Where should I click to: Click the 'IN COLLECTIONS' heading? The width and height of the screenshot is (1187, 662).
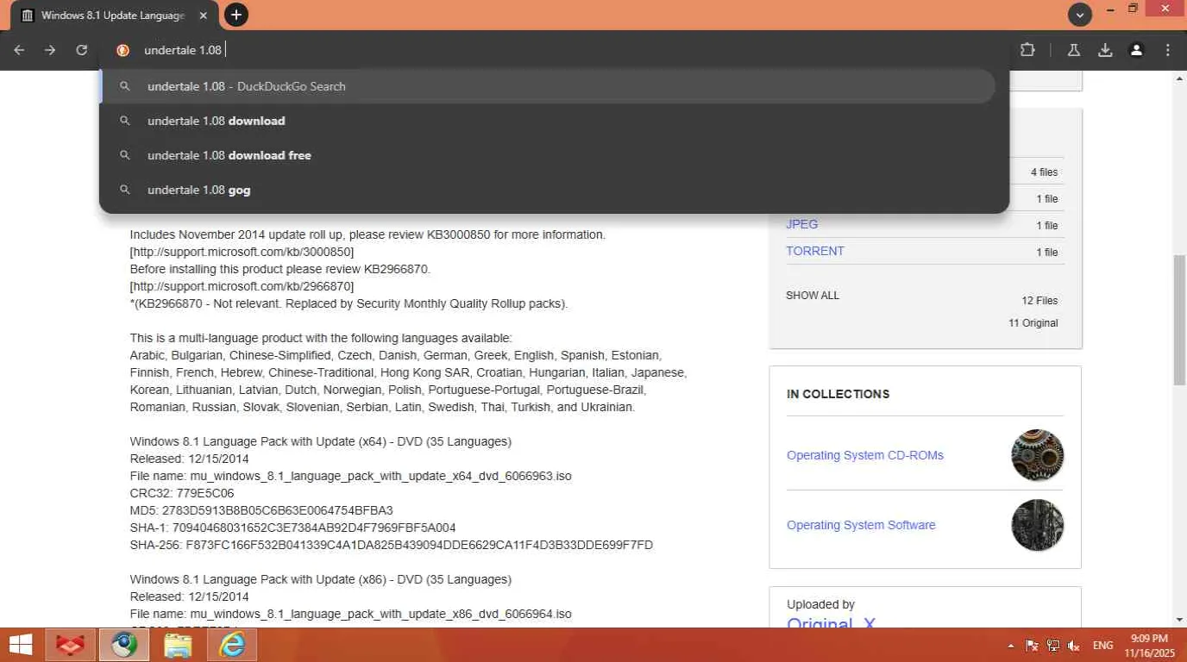pos(838,394)
